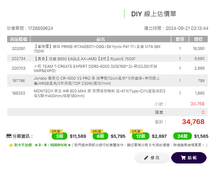Click the 價格 column header

(x=198, y=39)
